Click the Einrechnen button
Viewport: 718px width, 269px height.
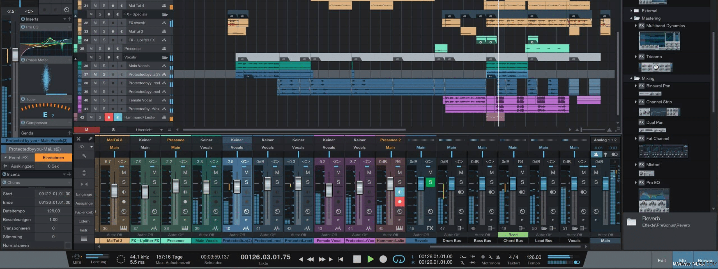point(53,157)
